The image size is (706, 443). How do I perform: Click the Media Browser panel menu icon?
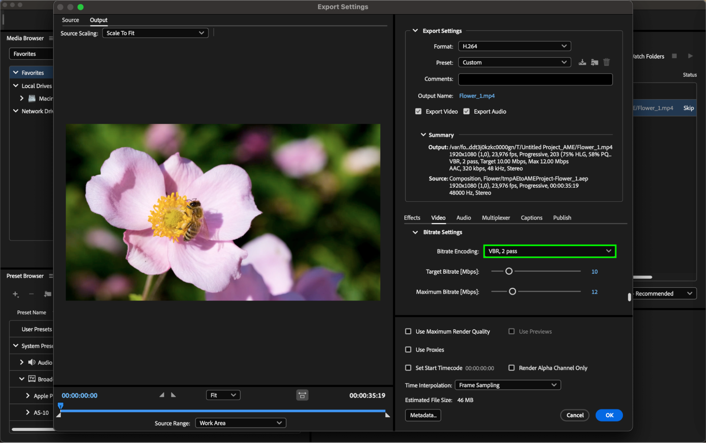tap(51, 38)
